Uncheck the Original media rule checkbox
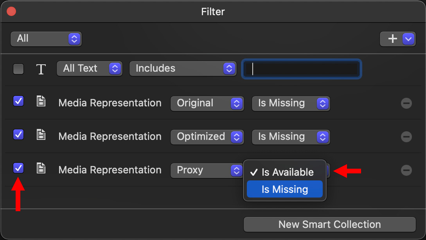 (x=18, y=101)
